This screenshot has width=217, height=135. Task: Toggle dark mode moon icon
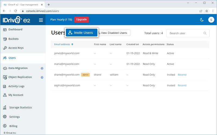(x=202, y=20)
